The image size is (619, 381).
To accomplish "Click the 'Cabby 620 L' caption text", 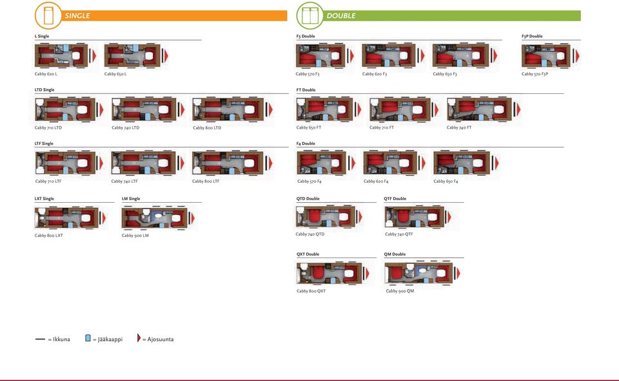I will [x=46, y=73].
